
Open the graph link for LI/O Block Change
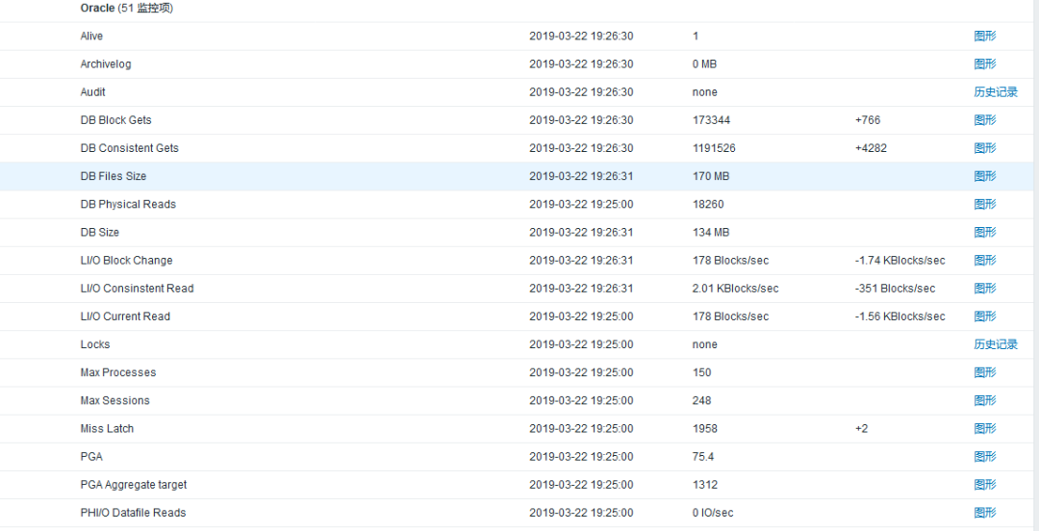(x=985, y=260)
